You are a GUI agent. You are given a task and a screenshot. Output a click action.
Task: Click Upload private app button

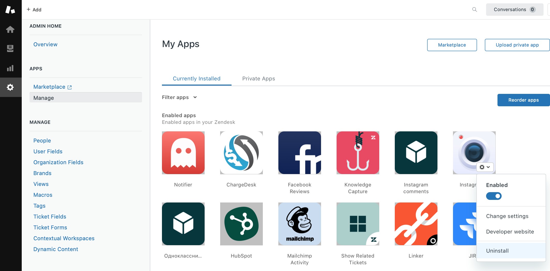pos(517,45)
